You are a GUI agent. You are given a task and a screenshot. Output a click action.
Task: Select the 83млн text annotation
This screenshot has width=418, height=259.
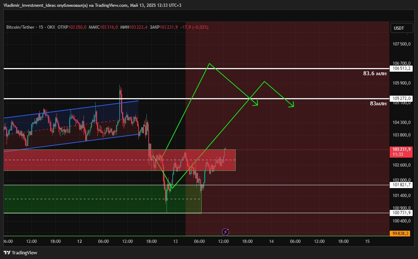click(x=378, y=104)
